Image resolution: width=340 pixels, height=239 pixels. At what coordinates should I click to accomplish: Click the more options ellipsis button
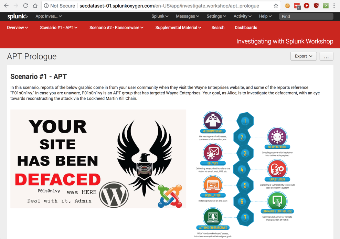click(x=326, y=56)
